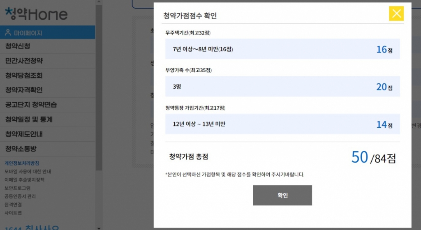The height and width of the screenshot is (230, 421).
Task: Select 공고단지 청약연습 menu item
Action: (31, 105)
